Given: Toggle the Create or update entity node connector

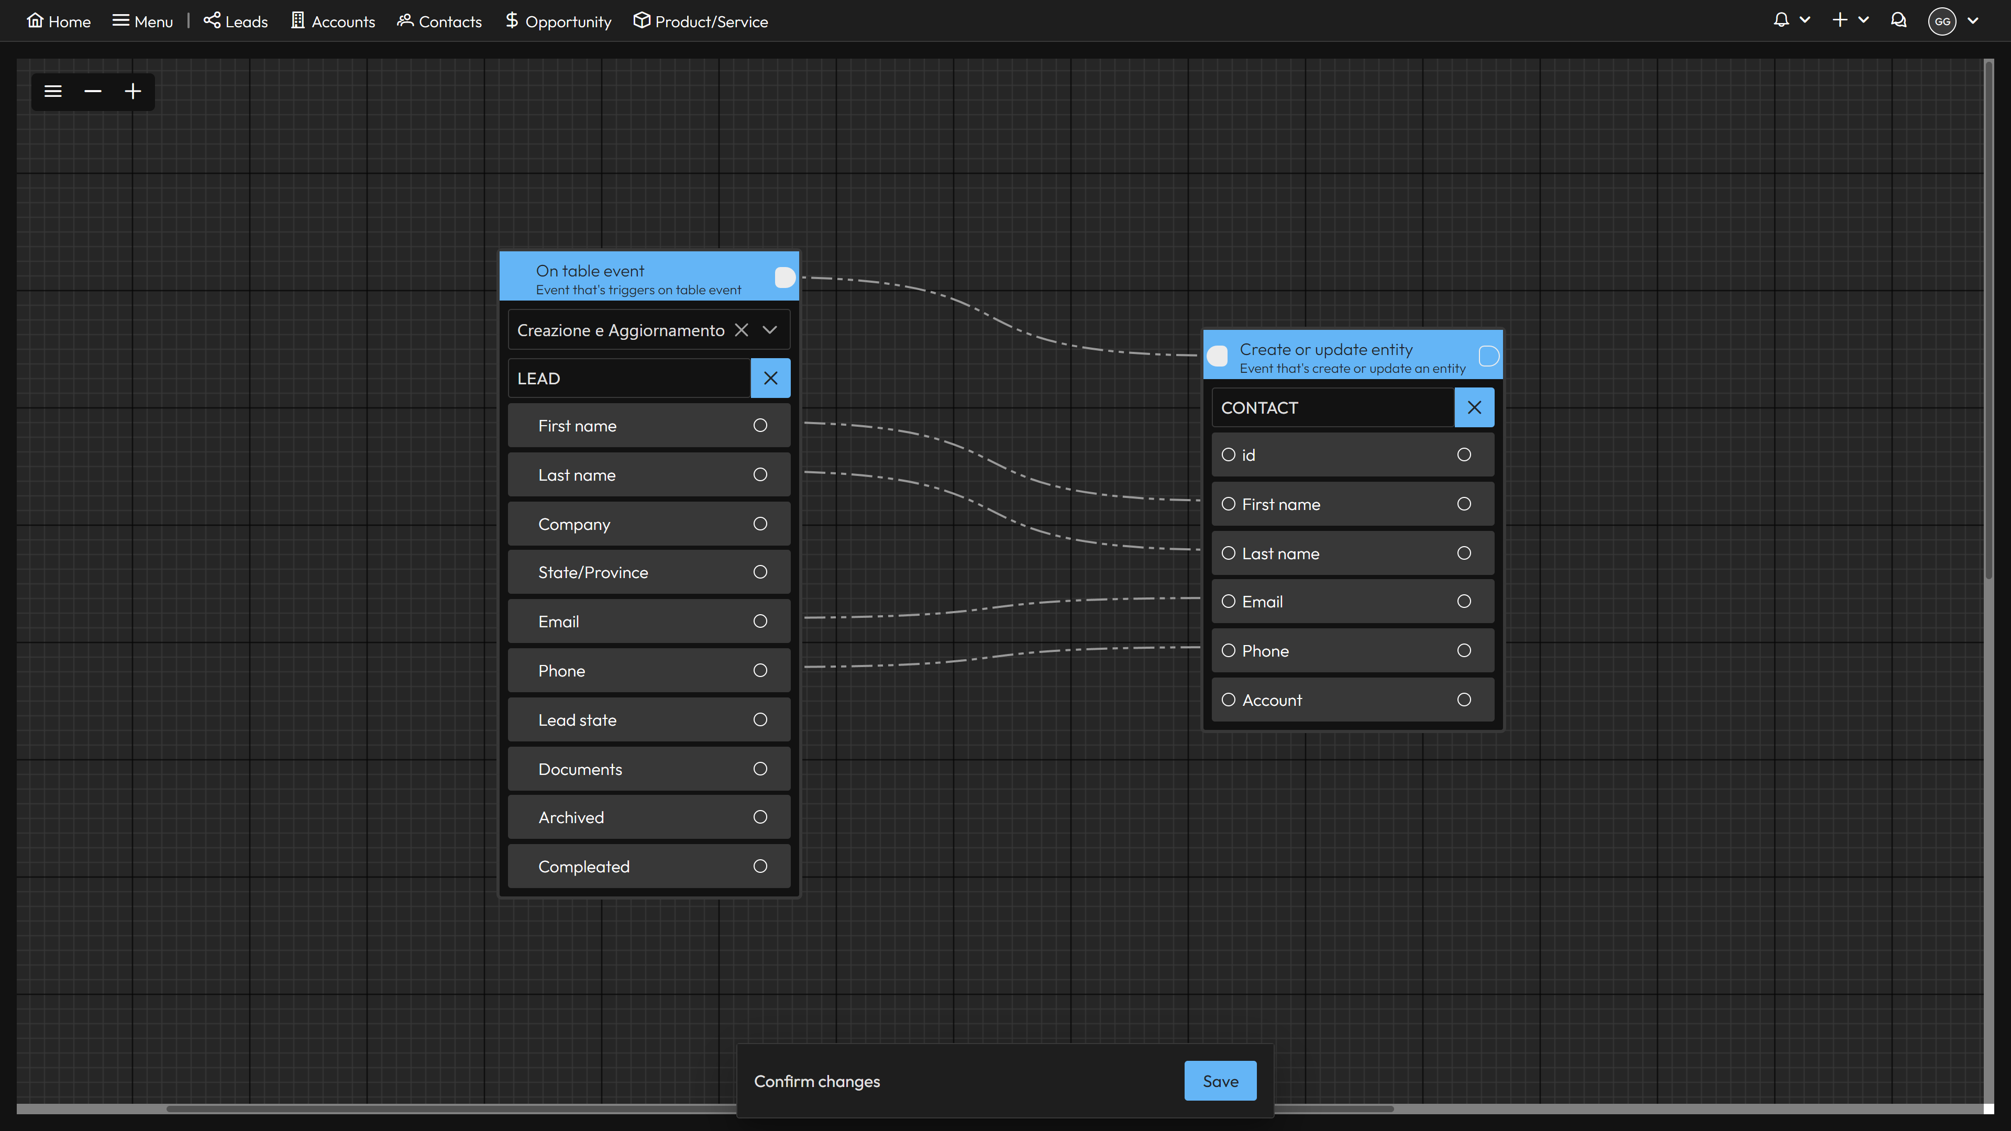Looking at the screenshot, I should [x=1486, y=356].
